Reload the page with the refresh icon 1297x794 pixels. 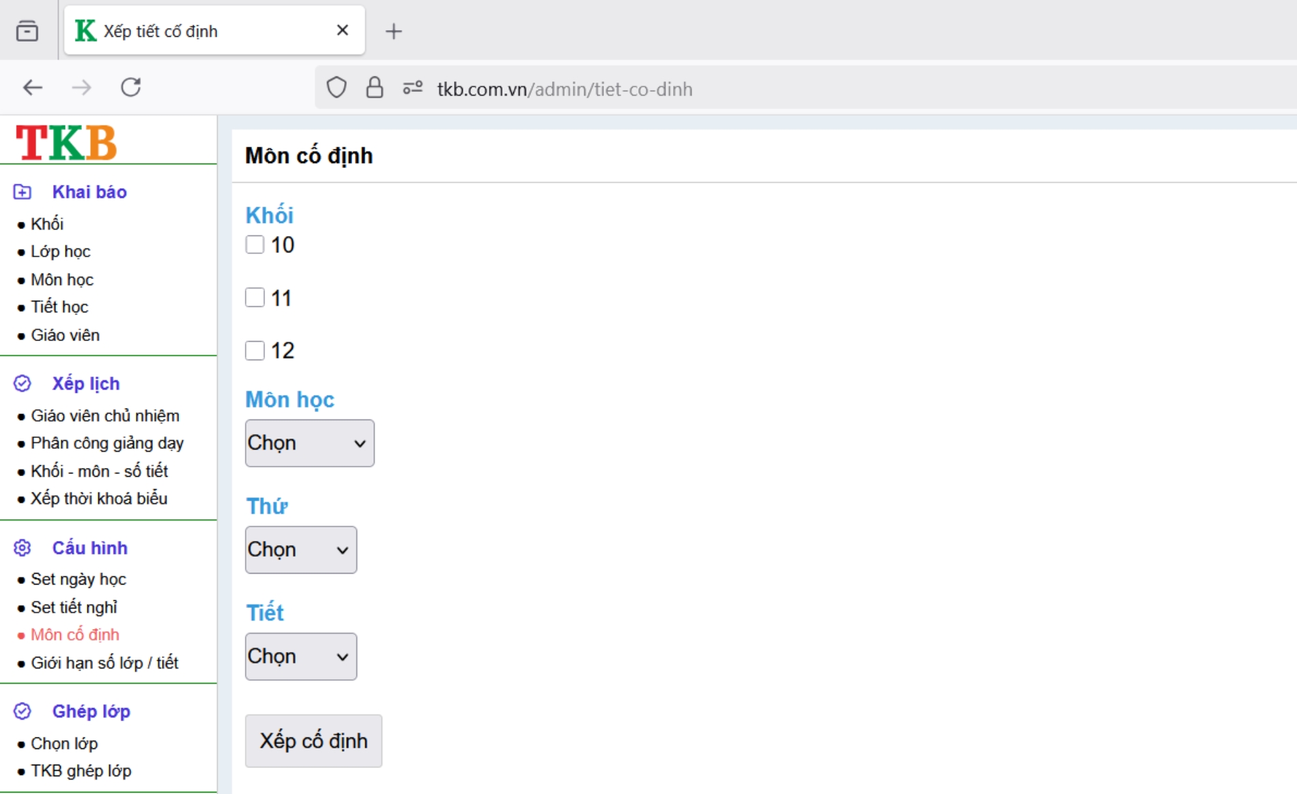tap(130, 87)
